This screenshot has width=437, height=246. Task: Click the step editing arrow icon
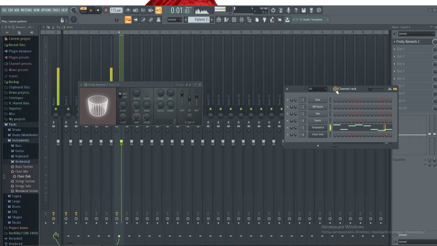[136, 20]
